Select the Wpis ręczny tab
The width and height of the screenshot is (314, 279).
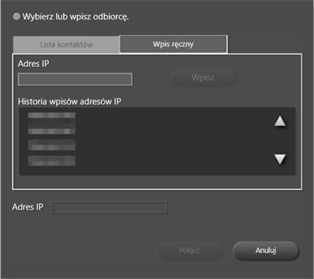point(173,44)
